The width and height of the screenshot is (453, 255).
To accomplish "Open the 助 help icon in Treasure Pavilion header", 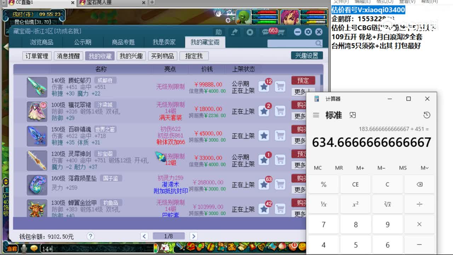I will [219, 32].
